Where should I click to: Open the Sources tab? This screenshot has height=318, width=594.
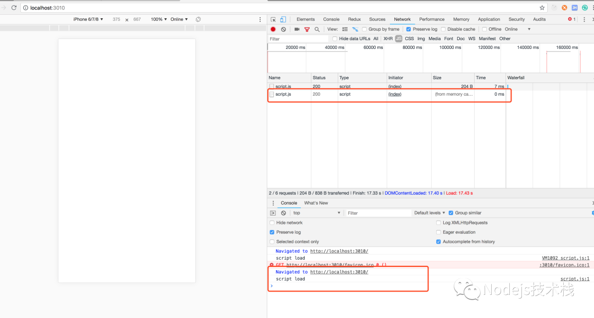click(377, 19)
